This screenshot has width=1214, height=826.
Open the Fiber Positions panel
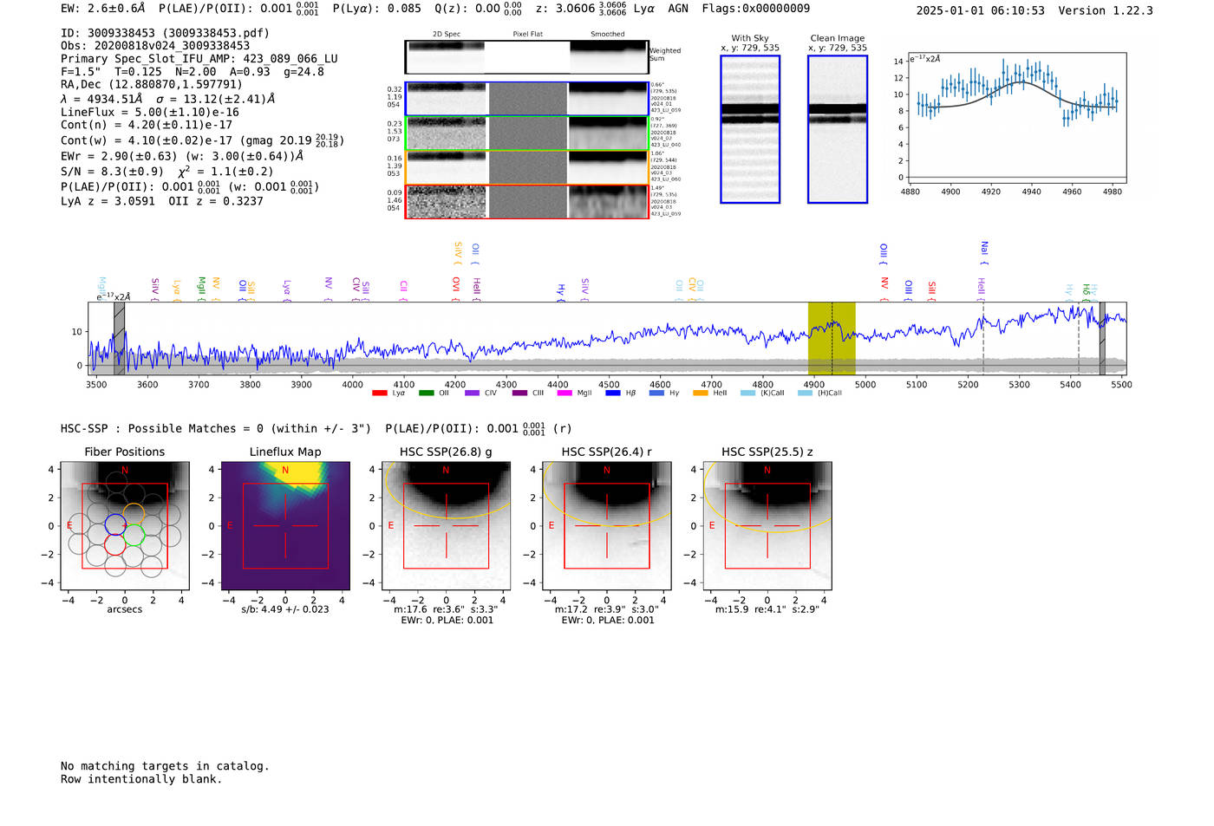pyautogui.click(x=125, y=526)
